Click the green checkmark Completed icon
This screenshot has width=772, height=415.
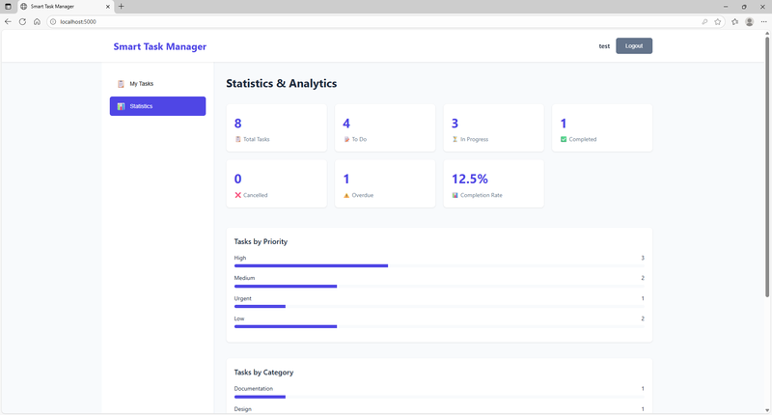(x=564, y=139)
